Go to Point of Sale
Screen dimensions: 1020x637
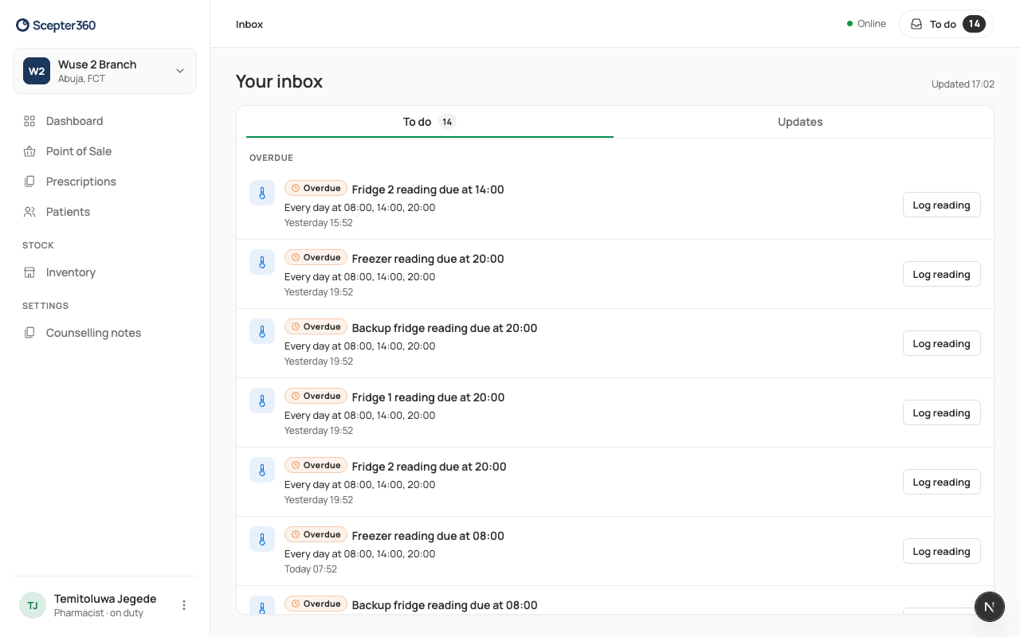click(x=104, y=151)
